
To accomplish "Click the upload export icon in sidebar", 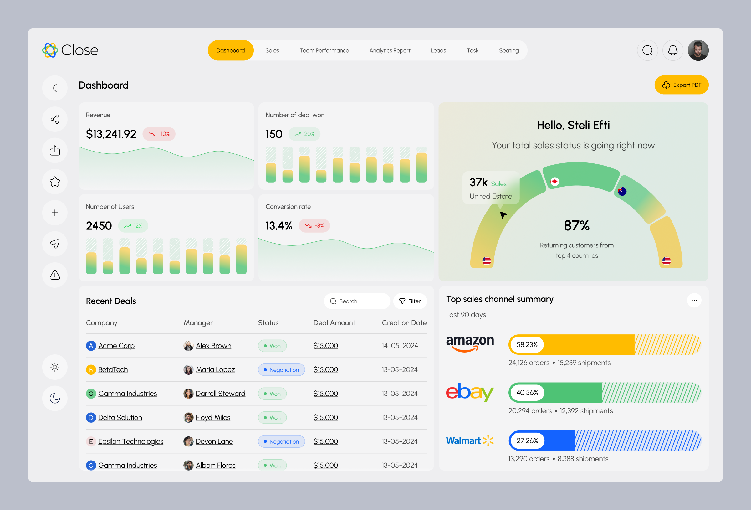I will click(x=55, y=150).
